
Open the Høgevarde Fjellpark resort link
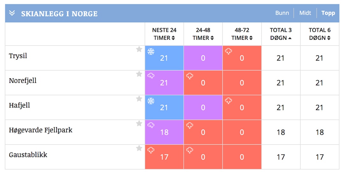click(x=40, y=130)
